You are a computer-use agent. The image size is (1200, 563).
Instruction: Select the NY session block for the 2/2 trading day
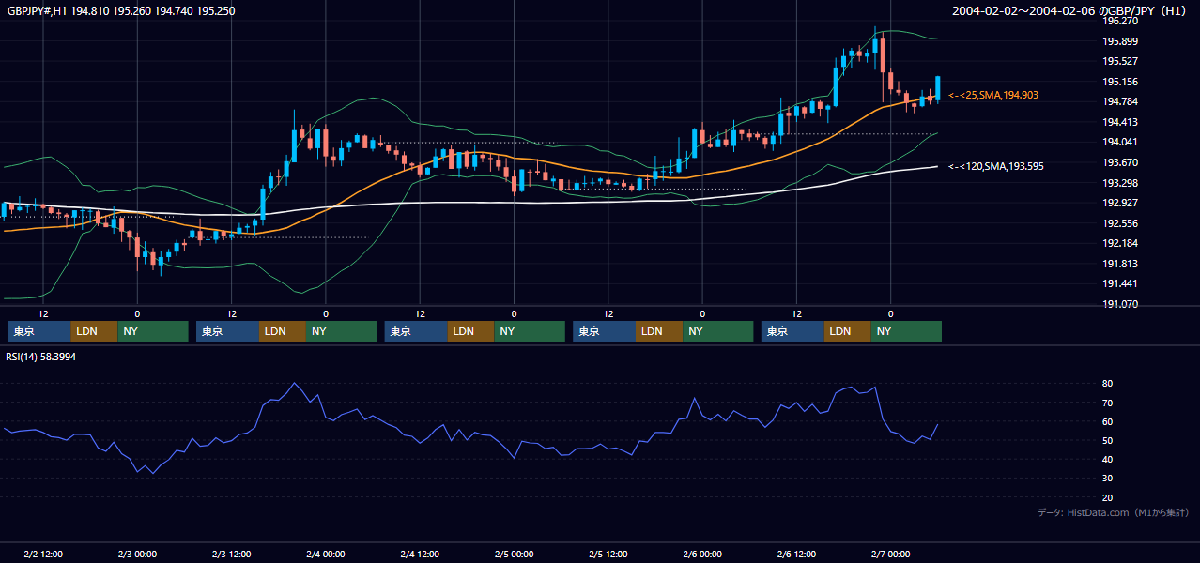coord(153,331)
